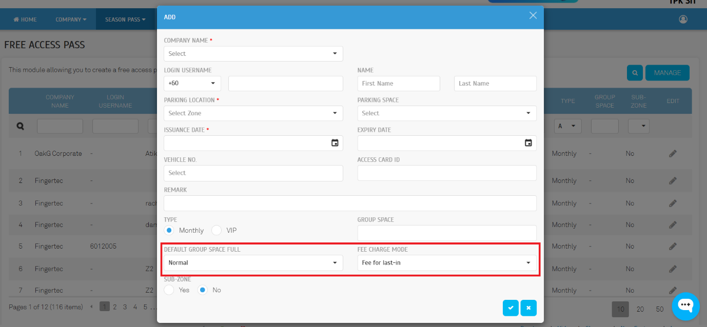
Task: Close the Add dialog with the X
Action: tap(533, 15)
